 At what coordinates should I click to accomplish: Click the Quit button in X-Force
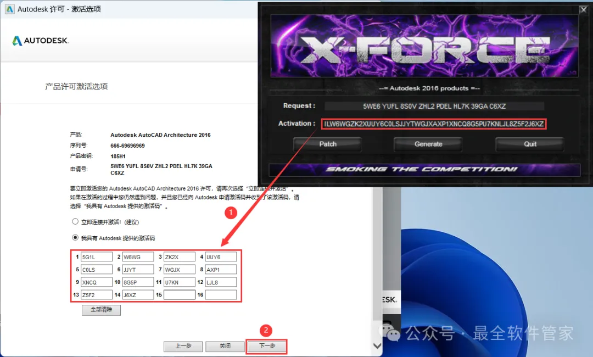530,144
